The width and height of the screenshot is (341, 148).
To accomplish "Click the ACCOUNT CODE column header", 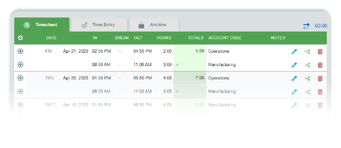I will [225, 38].
